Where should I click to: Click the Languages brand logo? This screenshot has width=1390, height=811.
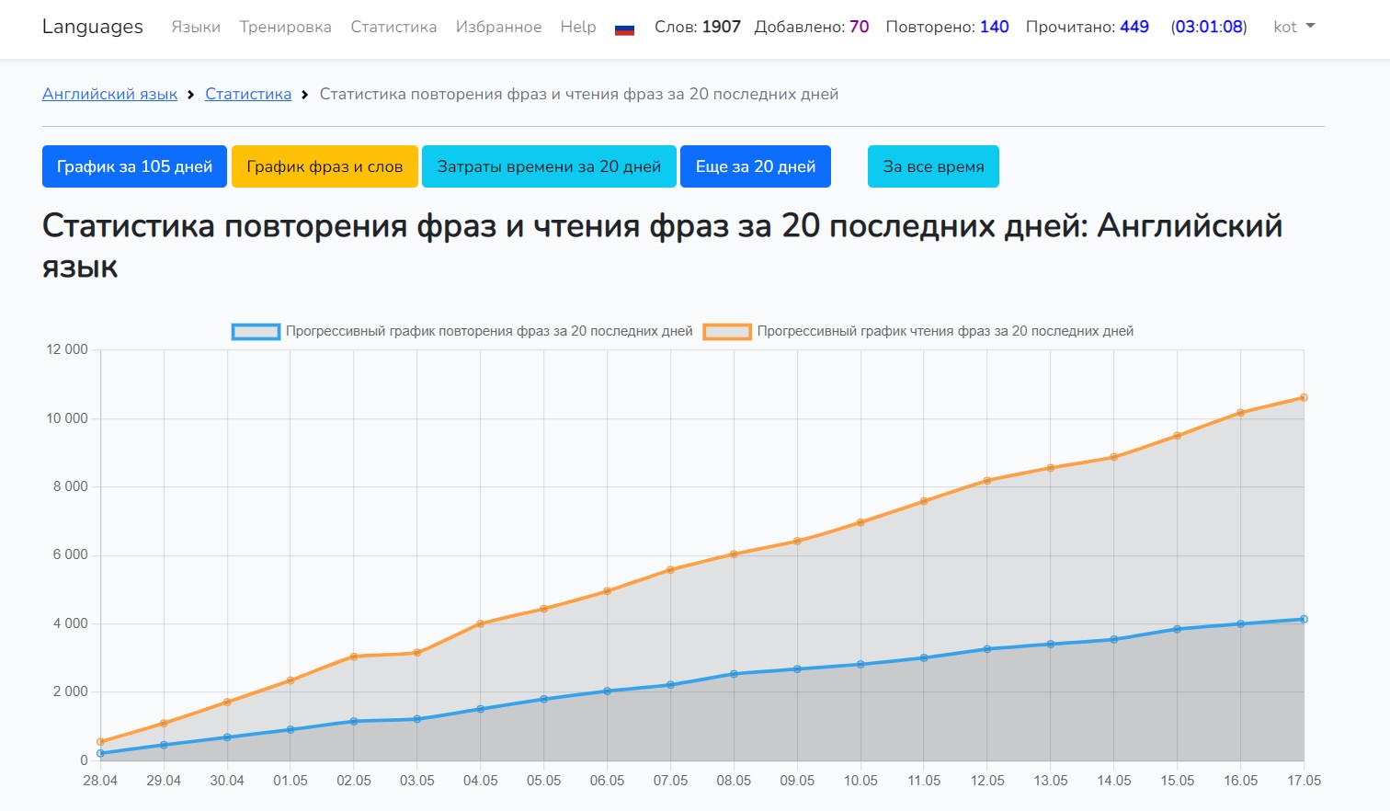93,27
